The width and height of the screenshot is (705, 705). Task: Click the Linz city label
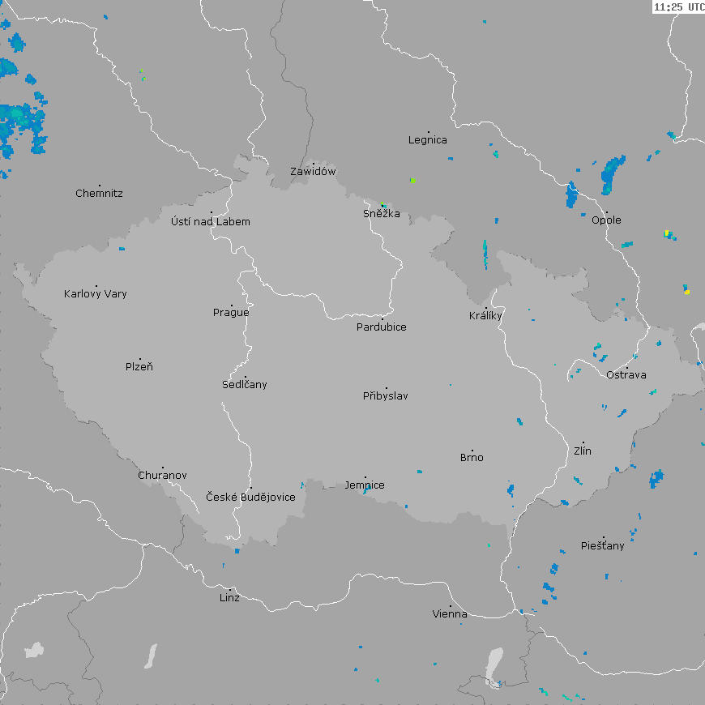click(x=229, y=598)
